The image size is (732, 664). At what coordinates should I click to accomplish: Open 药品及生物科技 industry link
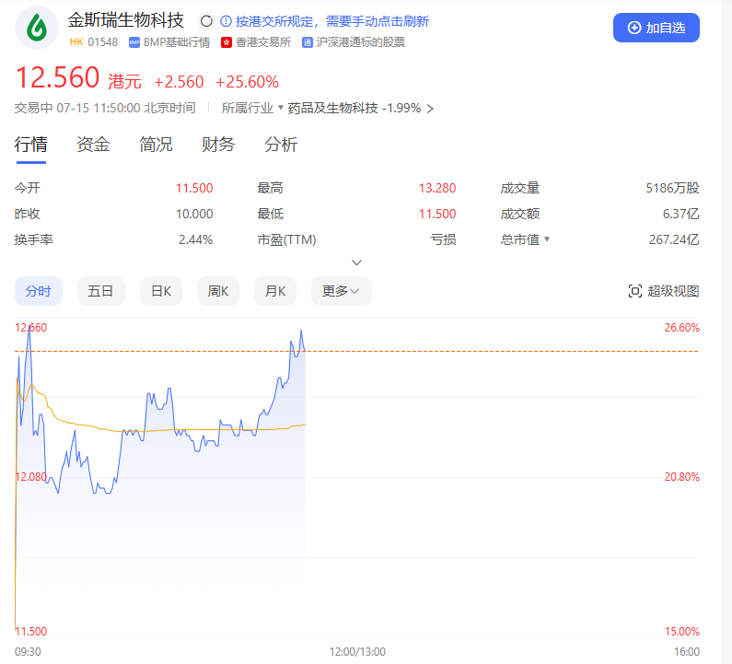[x=333, y=109]
